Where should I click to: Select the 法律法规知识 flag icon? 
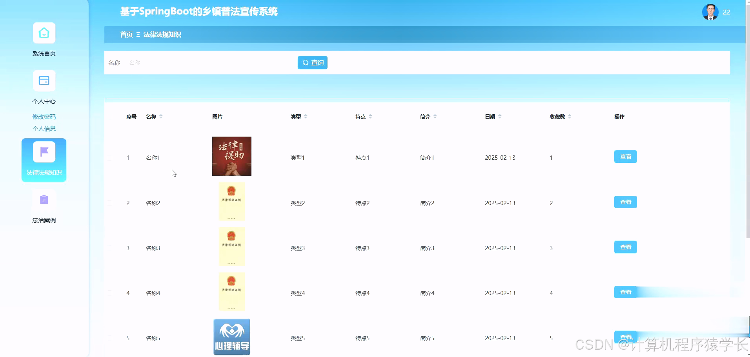pyautogui.click(x=44, y=151)
